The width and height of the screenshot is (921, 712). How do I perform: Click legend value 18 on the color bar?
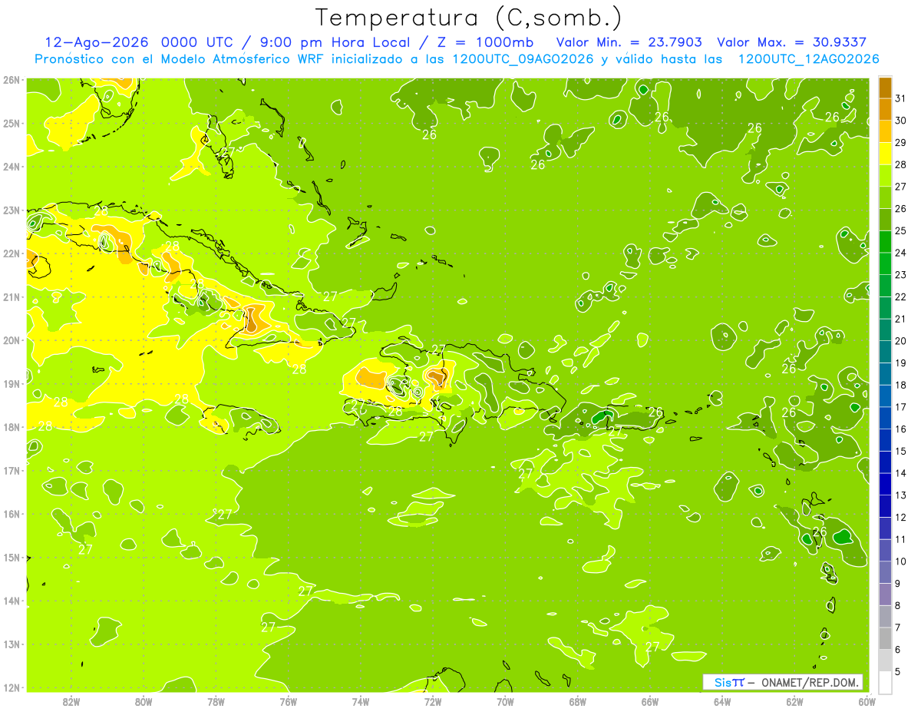coord(901,386)
